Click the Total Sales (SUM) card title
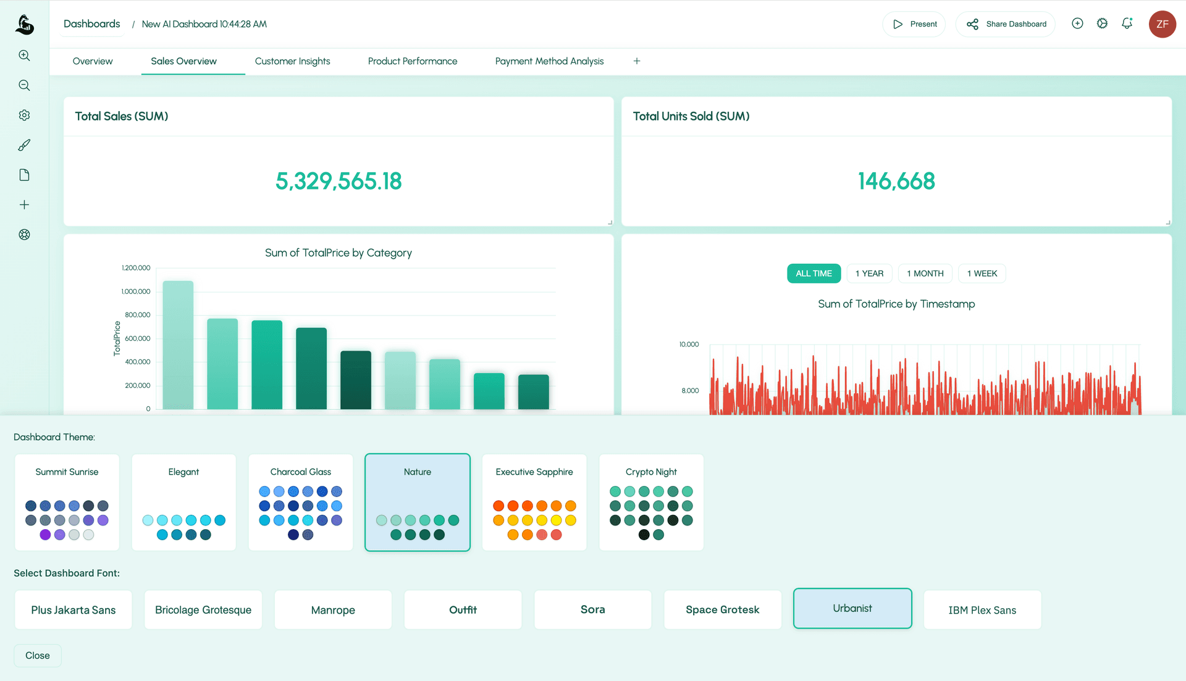This screenshot has height=681, width=1186. (122, 116)
